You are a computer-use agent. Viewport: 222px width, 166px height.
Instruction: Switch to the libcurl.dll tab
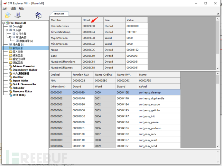59,14
